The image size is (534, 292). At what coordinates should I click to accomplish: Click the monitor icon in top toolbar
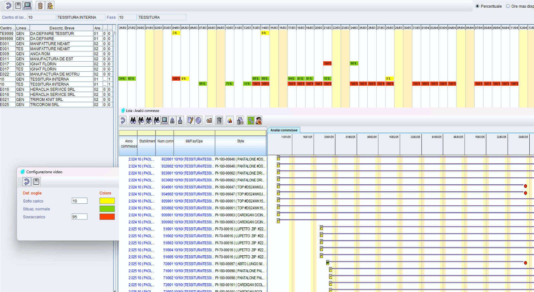tap(27, 6)
